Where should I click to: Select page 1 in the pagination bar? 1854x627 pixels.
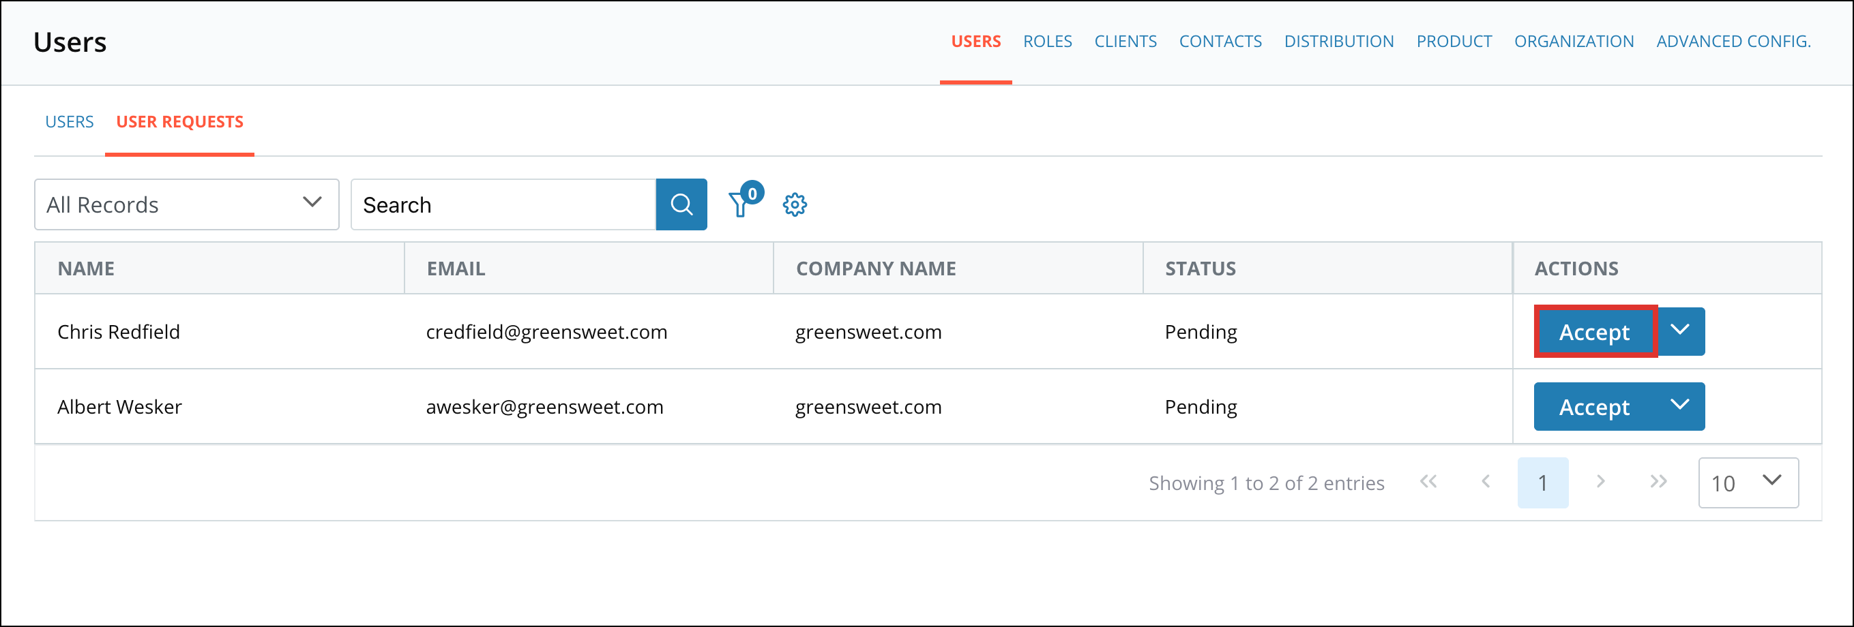tap(1543, 483)
